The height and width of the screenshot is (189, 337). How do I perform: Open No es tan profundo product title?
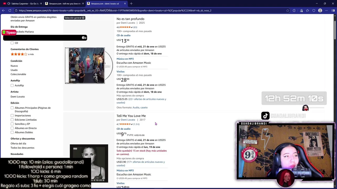[130, 19]
